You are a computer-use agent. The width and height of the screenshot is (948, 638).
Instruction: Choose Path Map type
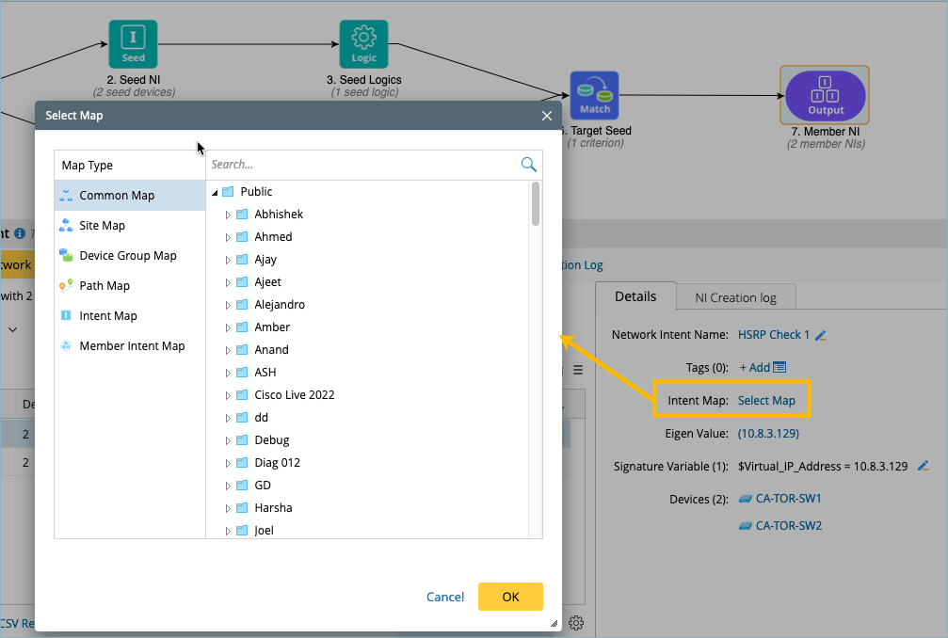coord(104,286)
